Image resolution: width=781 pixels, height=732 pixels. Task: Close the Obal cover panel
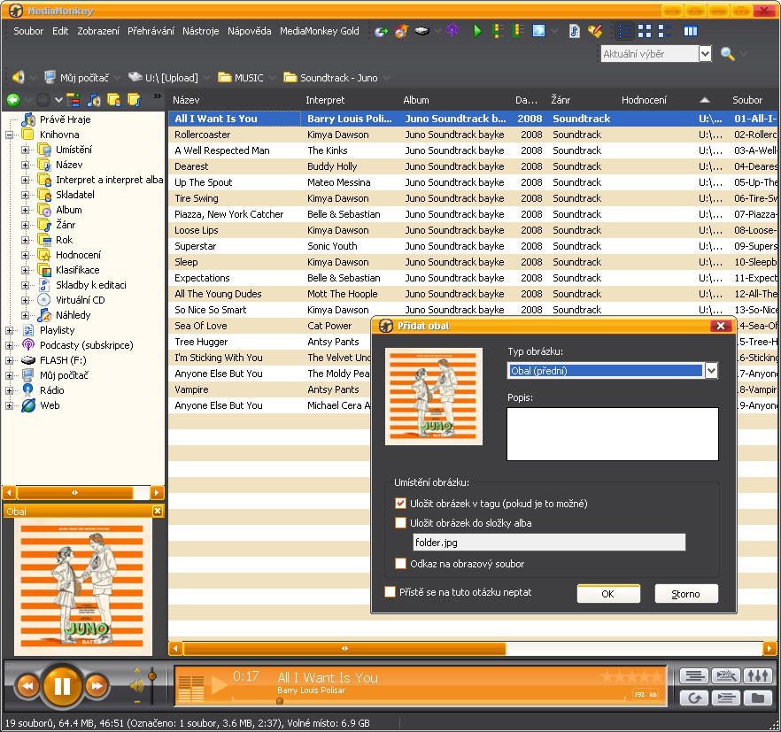tap(158, 511)
